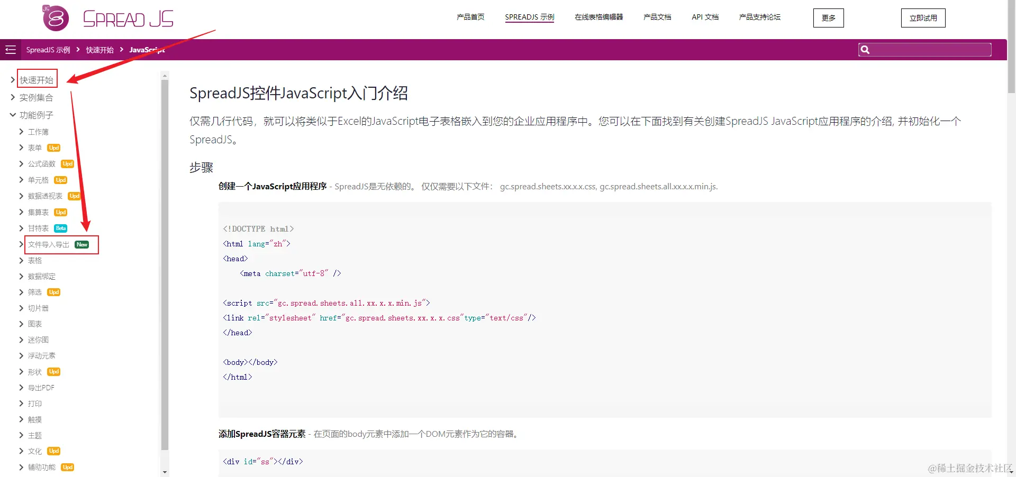Select the 主题 tree item
Image resolution: width=1016 pixels, height=477 pixels.
(x=35, y=435)
